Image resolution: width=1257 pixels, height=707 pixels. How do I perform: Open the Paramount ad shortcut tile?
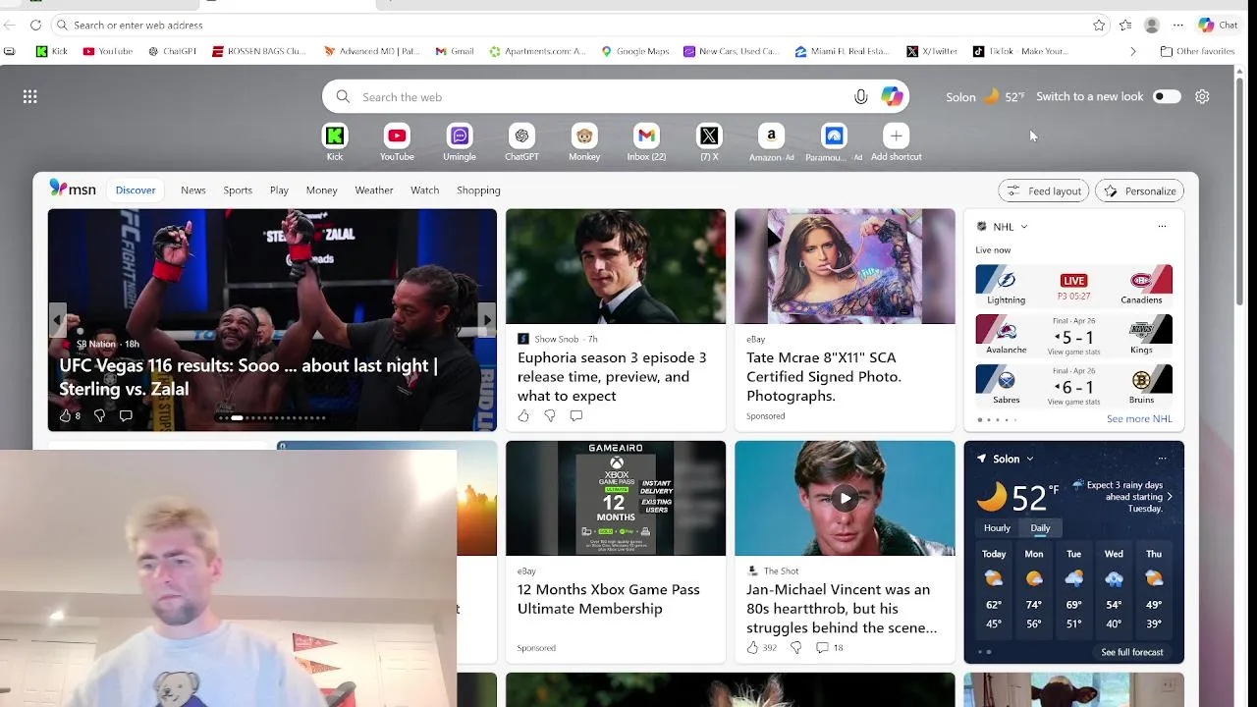tap(834, 136)
